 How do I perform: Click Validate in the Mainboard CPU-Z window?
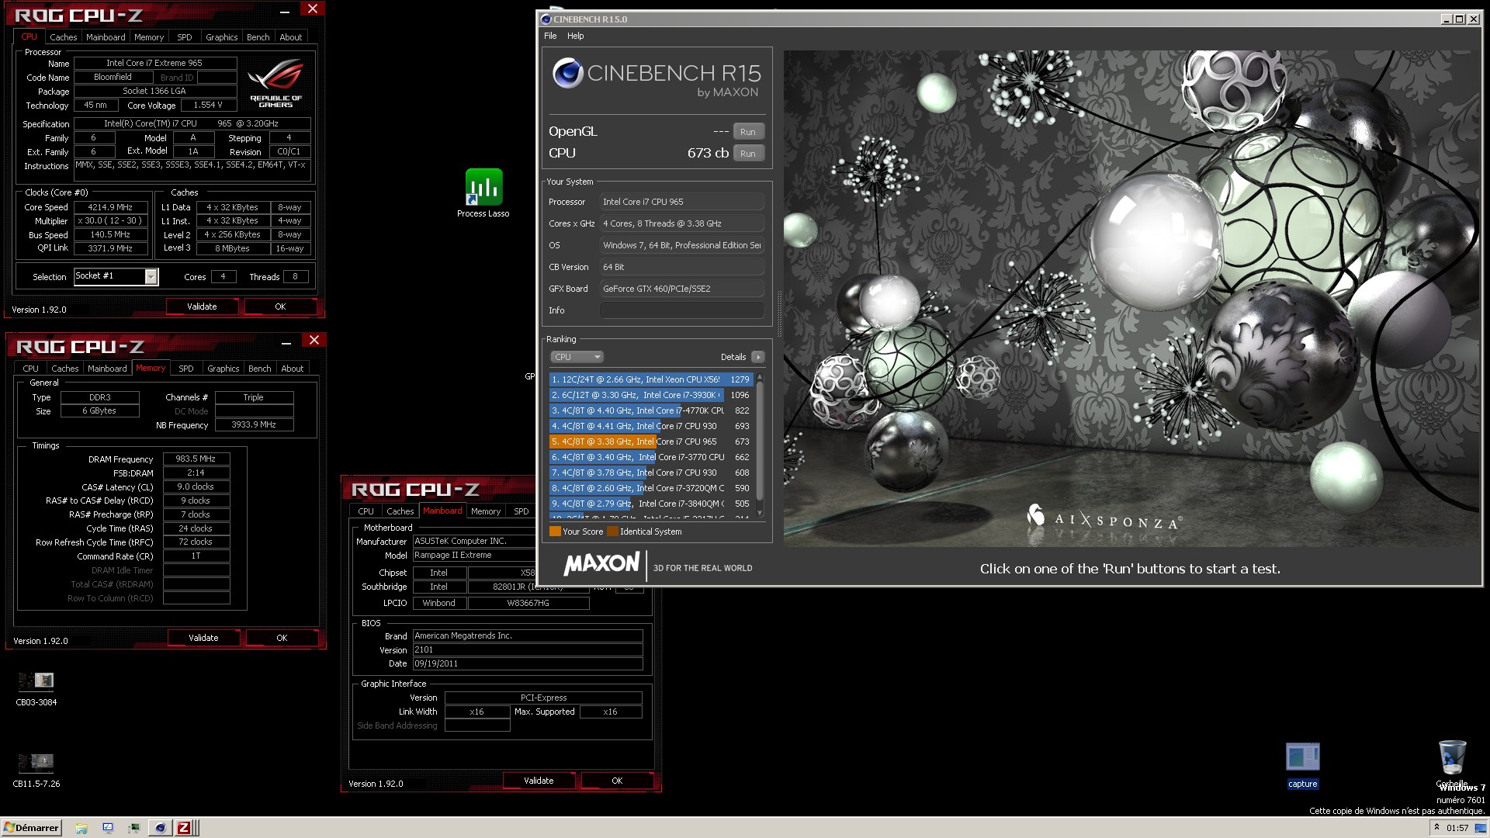click(539, 781)
